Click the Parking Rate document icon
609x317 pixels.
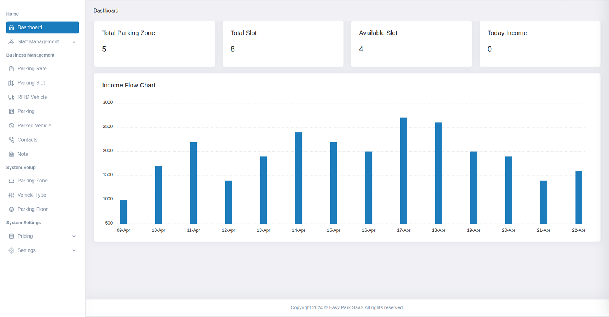point(11,69)
